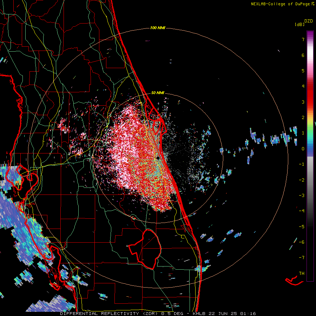This screenshot has height=316, width=316.
Task: Click the -4 value on color scale
Action: [302, 211]
